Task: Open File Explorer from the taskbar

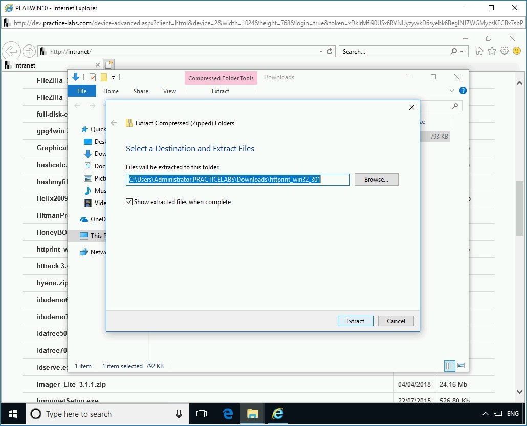Action: (252, 414)
